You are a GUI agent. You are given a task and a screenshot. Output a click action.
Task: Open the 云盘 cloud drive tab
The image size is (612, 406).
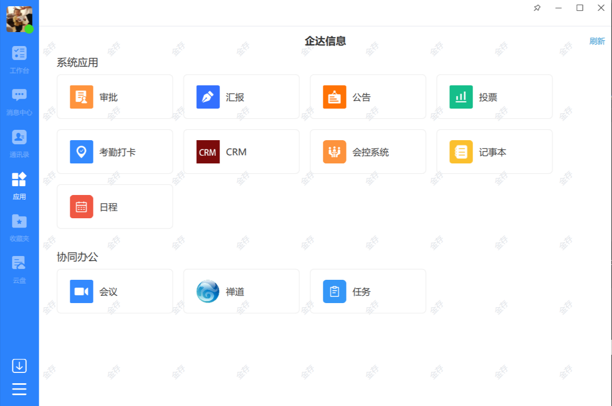pos(19,269)
